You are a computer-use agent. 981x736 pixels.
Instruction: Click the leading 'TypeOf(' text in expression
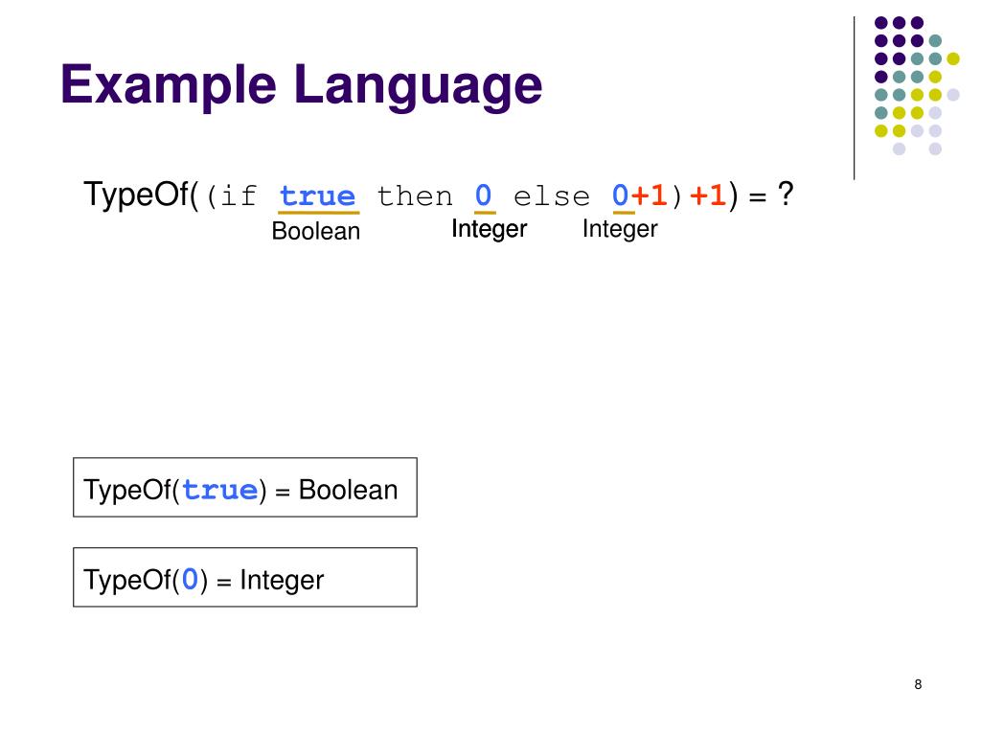click(142, 194)
